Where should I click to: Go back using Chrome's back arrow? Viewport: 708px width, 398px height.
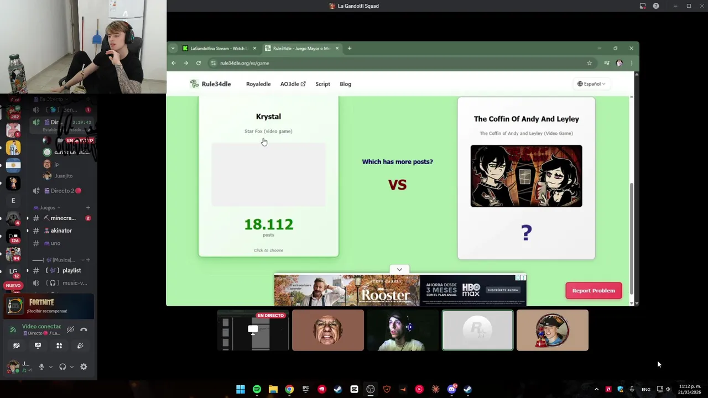(174, 63)
